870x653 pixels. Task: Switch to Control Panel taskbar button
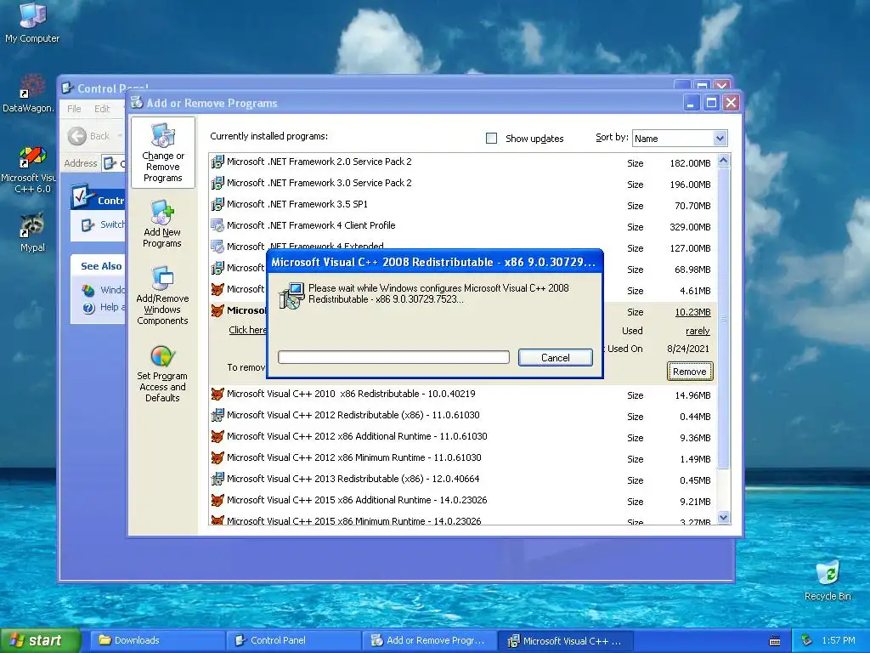293,640
